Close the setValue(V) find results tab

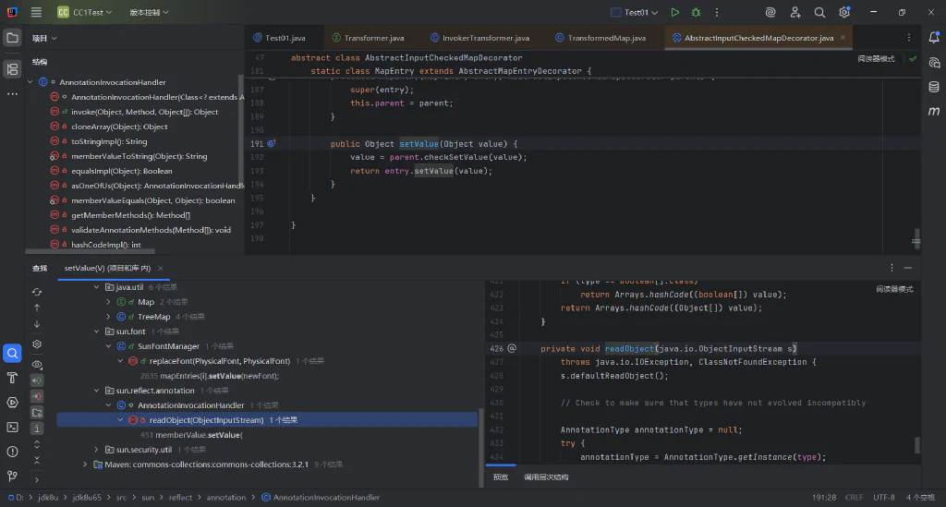click(x=160, y=268)
